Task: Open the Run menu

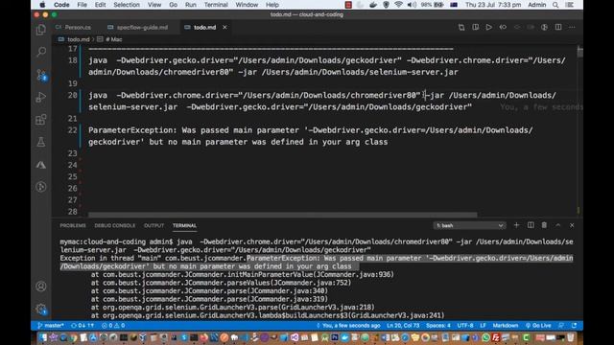Action: (x=191, y=5)
